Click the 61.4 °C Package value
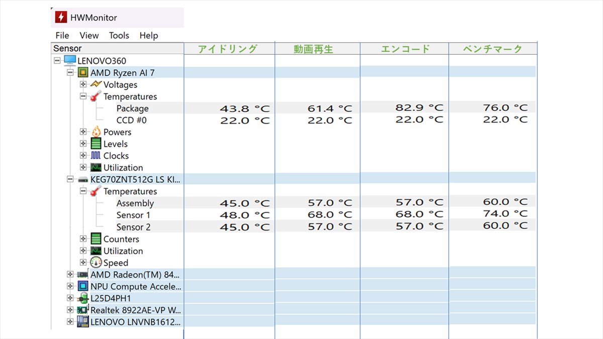The height and width of the screenshot is (339, 603). 330,108
